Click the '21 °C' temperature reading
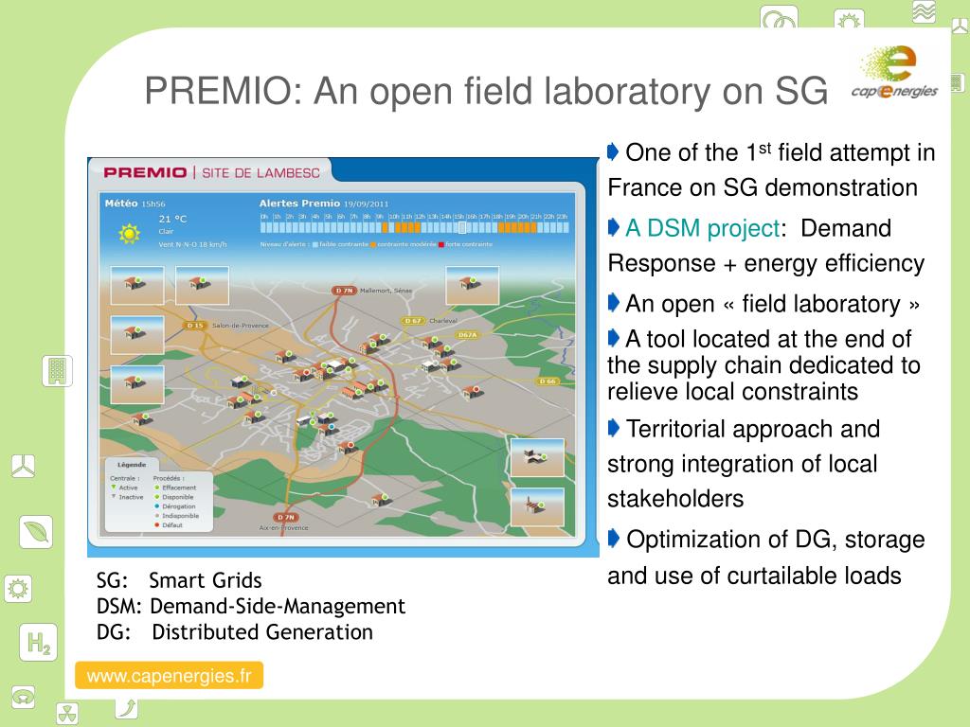970x727 pixels. point(172,219)
